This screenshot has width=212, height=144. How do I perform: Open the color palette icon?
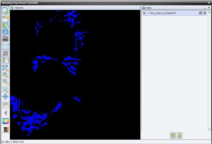[x=6, y=121]
